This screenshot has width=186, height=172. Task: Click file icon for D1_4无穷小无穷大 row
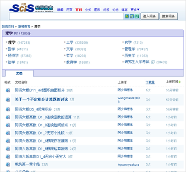[x=8, y=157]
